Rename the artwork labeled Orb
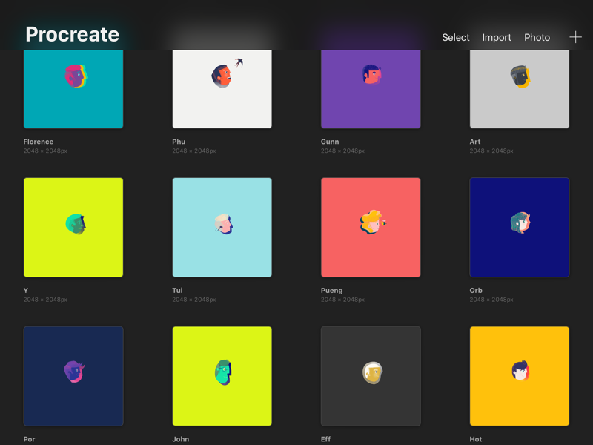This screenshot has height=445, width=593. pos(475,290)
